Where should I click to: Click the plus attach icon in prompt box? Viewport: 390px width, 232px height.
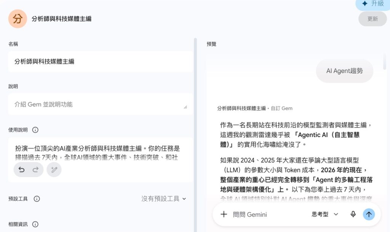(224, 215)
